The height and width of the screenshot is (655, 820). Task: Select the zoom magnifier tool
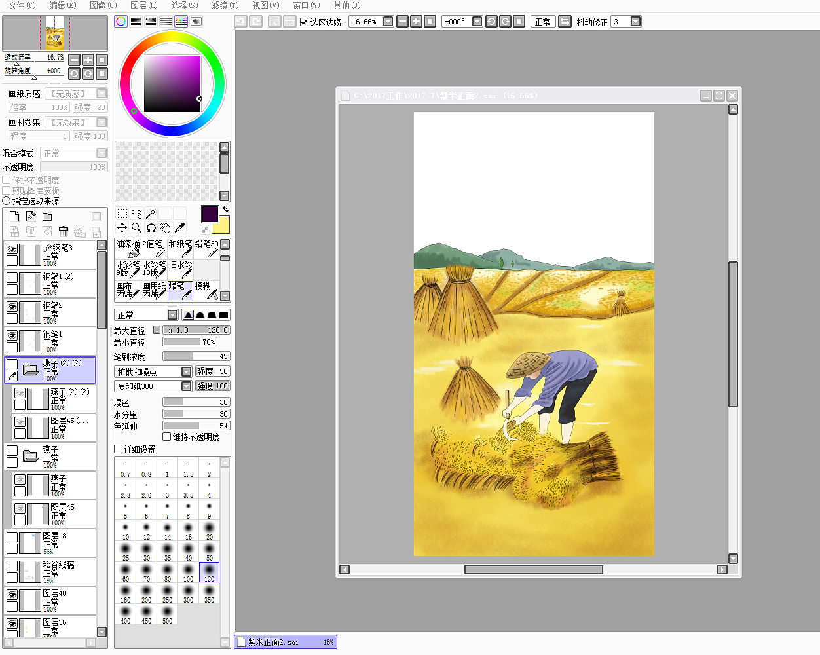pos(136,228)
